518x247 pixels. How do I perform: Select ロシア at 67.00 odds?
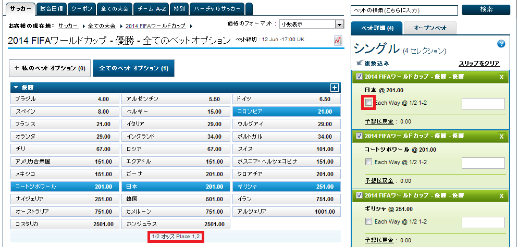176,149
